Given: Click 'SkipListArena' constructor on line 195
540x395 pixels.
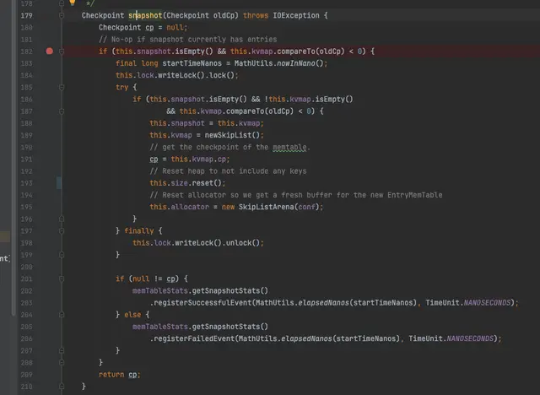Looking at the screenshot, I should (x=267, y=207).
